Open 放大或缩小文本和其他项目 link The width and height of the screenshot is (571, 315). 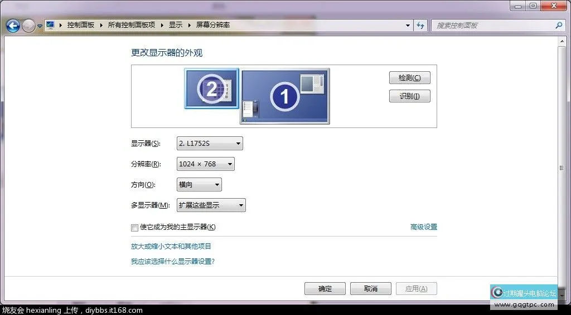171,247
